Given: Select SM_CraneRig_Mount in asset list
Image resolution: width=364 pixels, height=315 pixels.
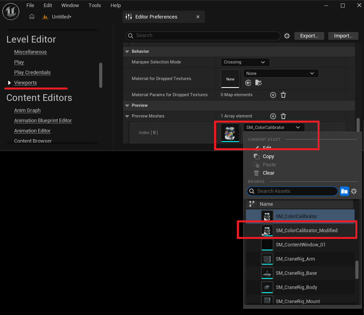Looking at the screenshot, I should (300, 300).
